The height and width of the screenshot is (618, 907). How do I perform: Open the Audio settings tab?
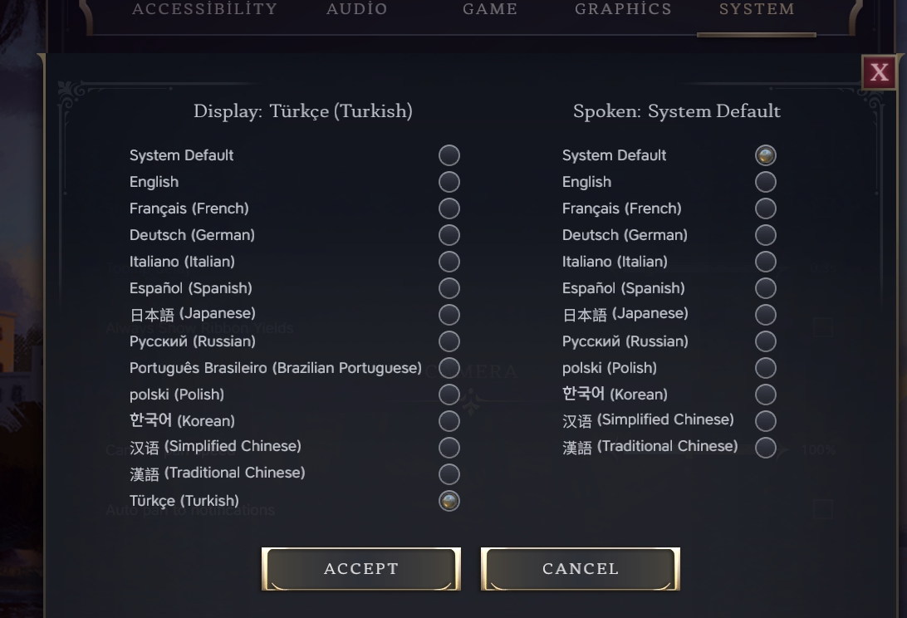pyautogui.click(x=357, y=10)
